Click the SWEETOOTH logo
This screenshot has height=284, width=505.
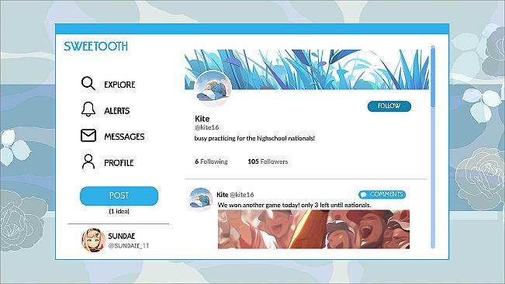coord(96,47)
